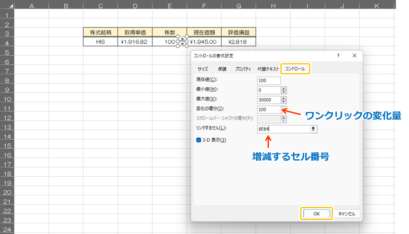Viewport: 409px width, 234px height.
Task: Click the help question mark in dialog
Action: point(338,56)
